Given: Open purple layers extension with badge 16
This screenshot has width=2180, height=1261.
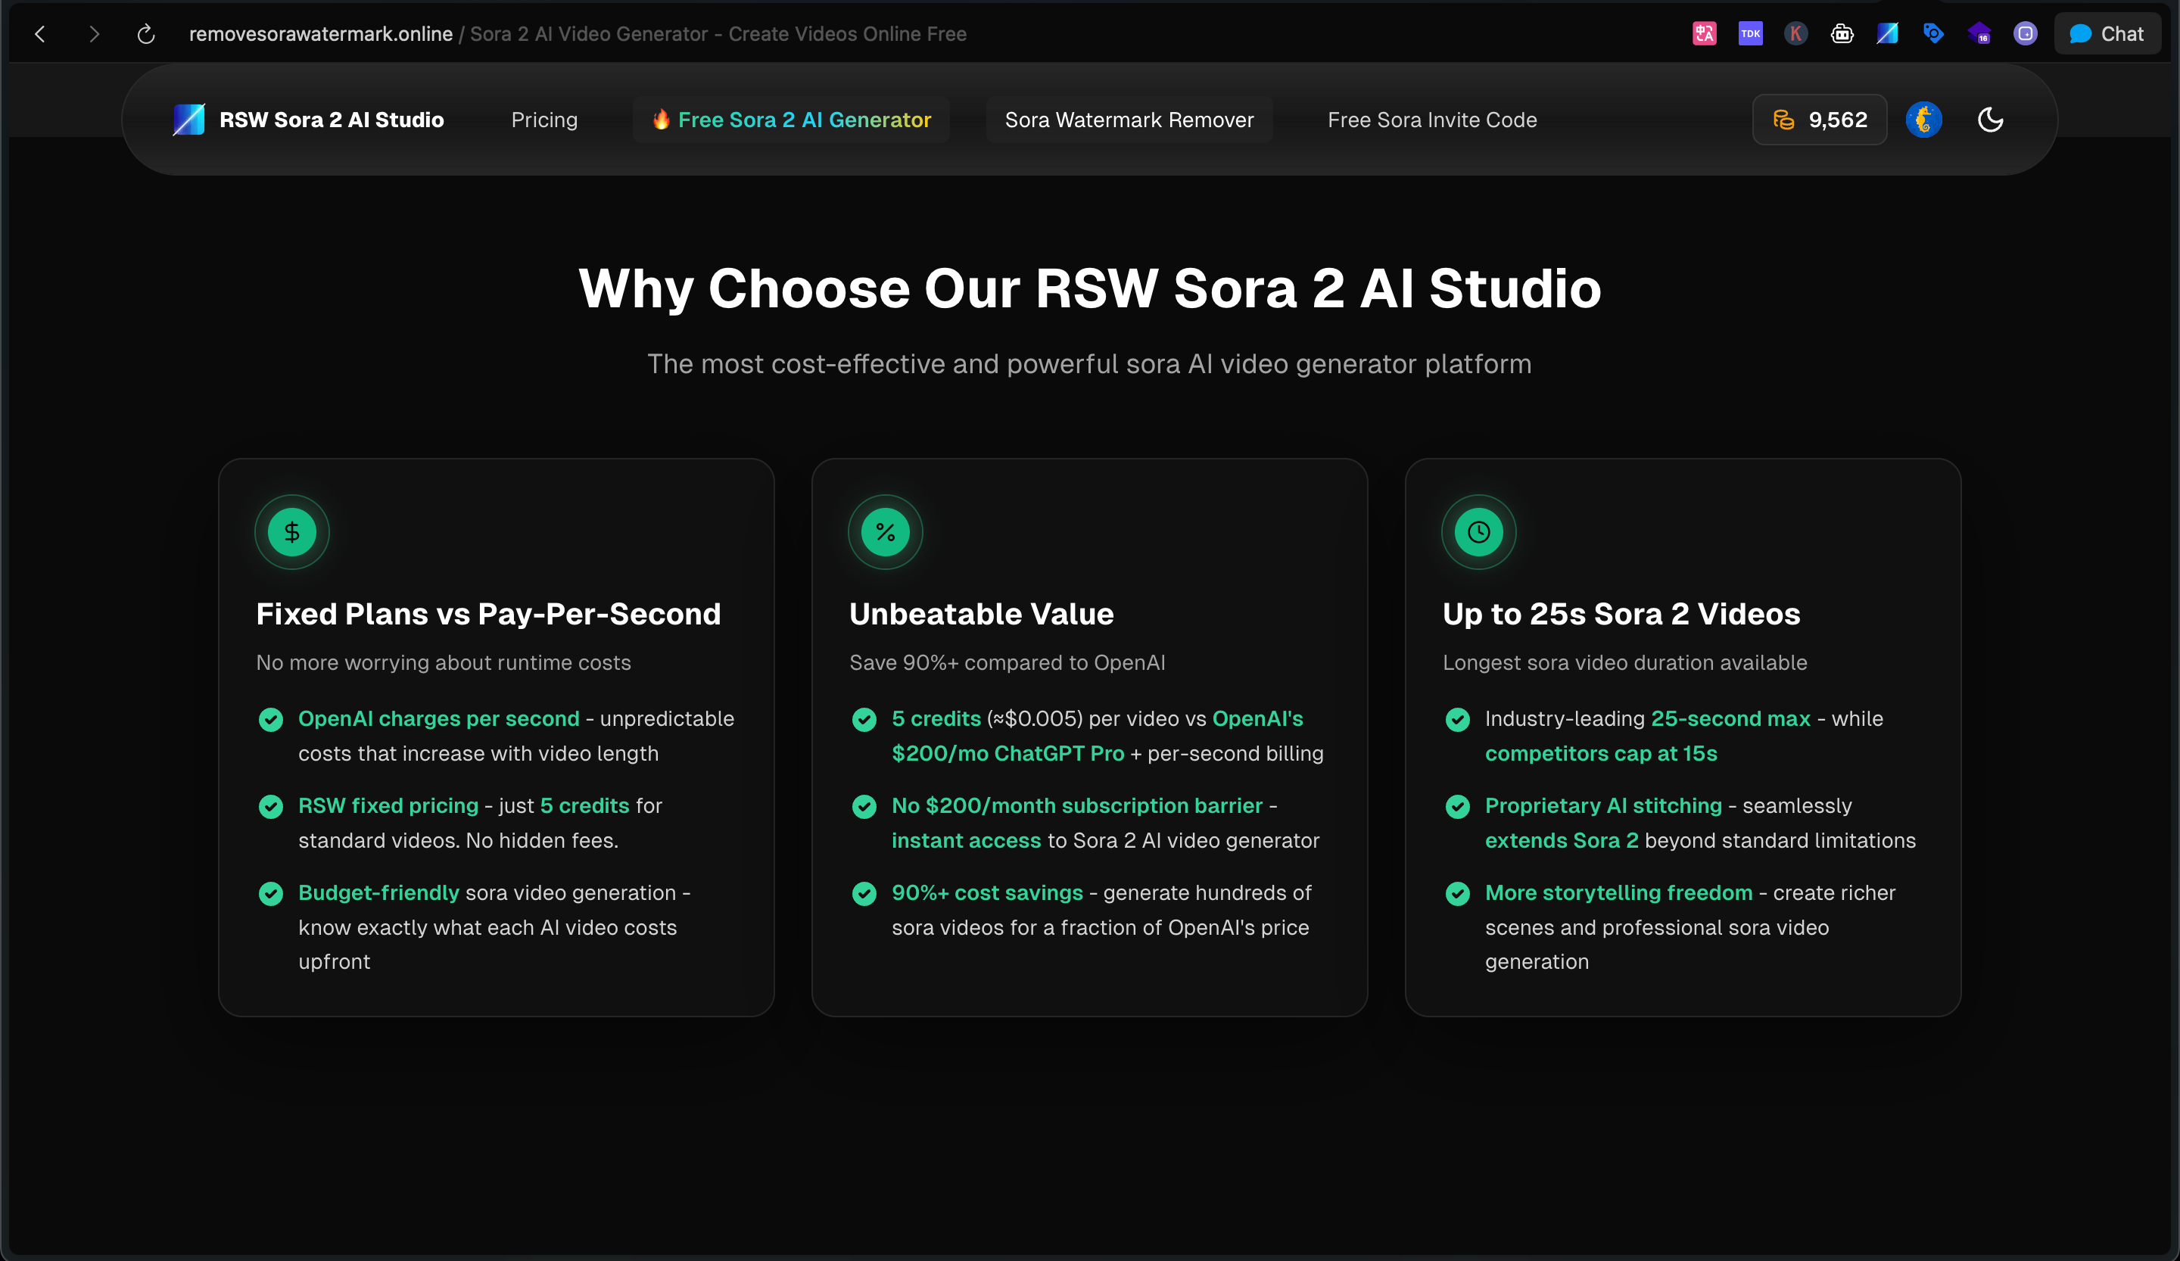Looking at the screenshot, I should click(1979, 34).
